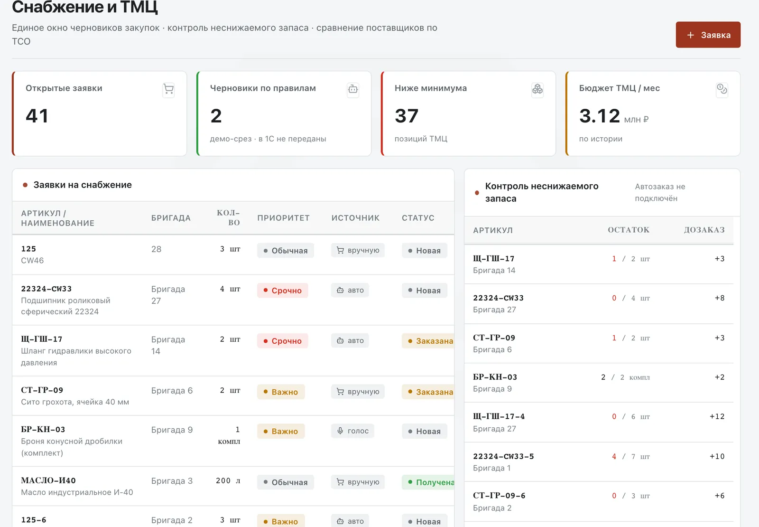The width and height of the screenshot is (759, 527).
Task: Click the Сито грохота, ячейка 40 мм name
Action: (75, 402)
